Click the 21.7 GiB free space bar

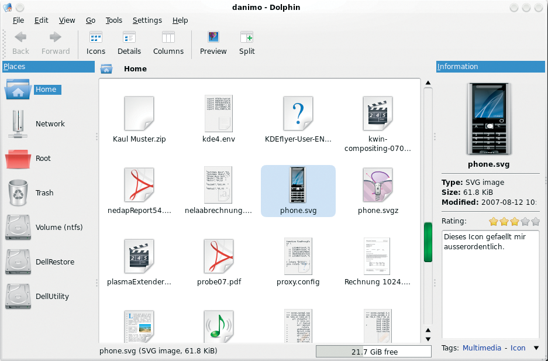[x=374, y=352]
